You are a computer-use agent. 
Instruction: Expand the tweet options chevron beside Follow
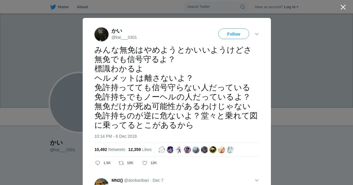257,34
